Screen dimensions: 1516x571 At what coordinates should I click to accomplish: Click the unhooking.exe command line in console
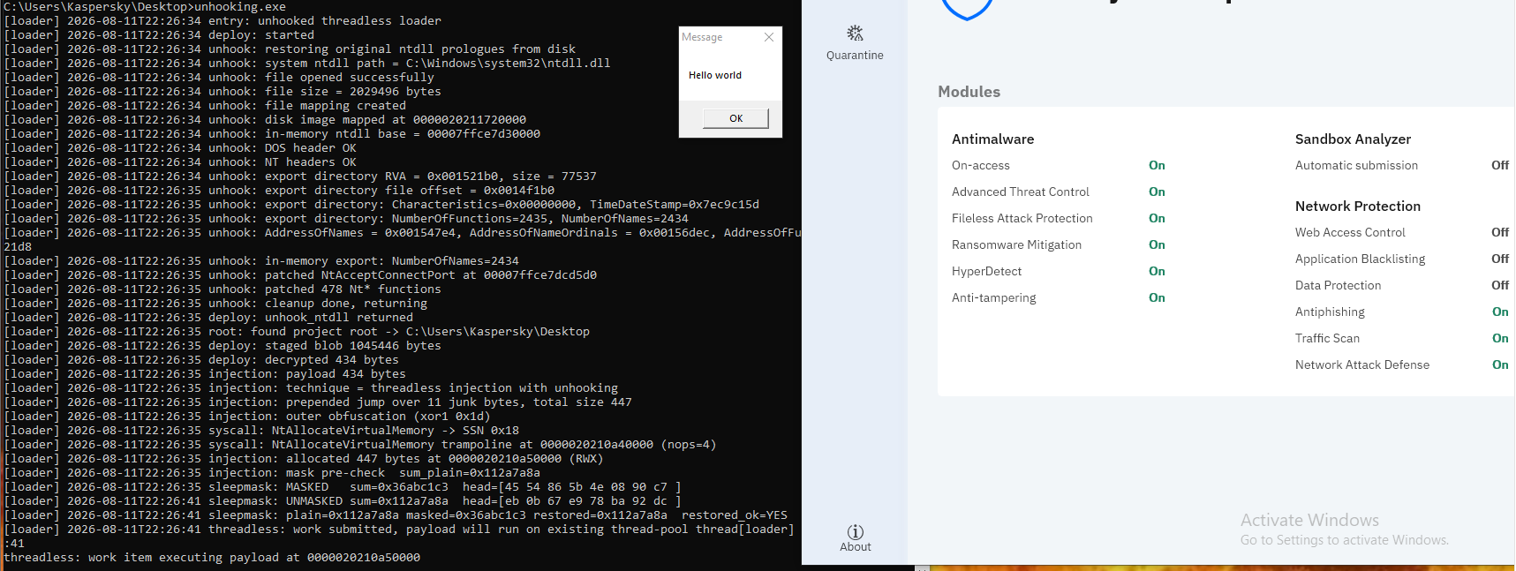[x=145, y=7]
